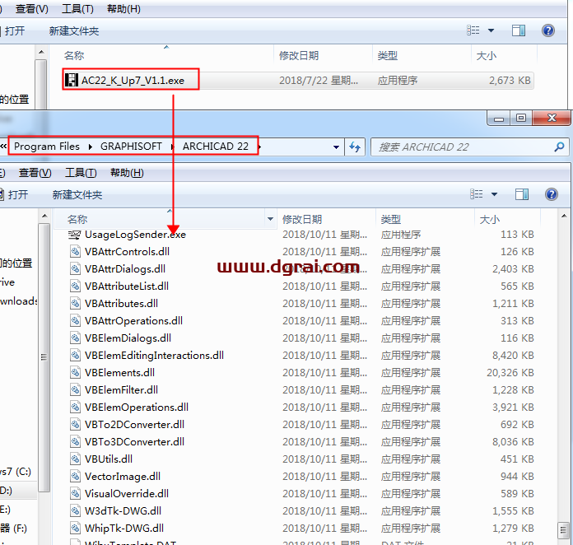Toggle preview pane icon in back window
Screen dimensions: 573x545
(519, 30)
